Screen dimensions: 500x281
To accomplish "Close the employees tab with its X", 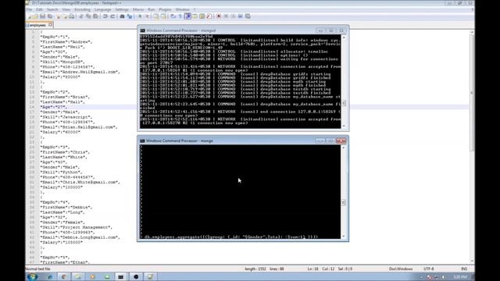I will coord(50,24).
